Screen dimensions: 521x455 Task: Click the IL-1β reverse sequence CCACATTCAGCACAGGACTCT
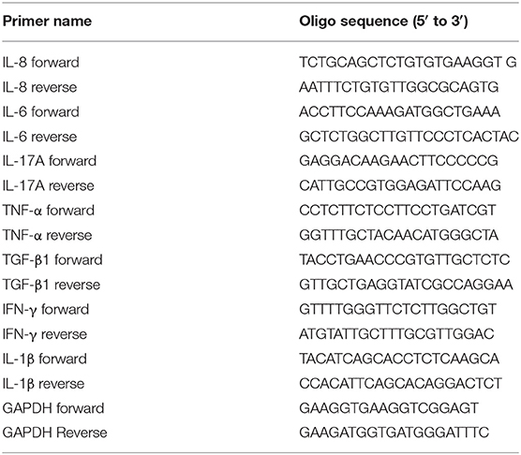click(x=400, y=384)
